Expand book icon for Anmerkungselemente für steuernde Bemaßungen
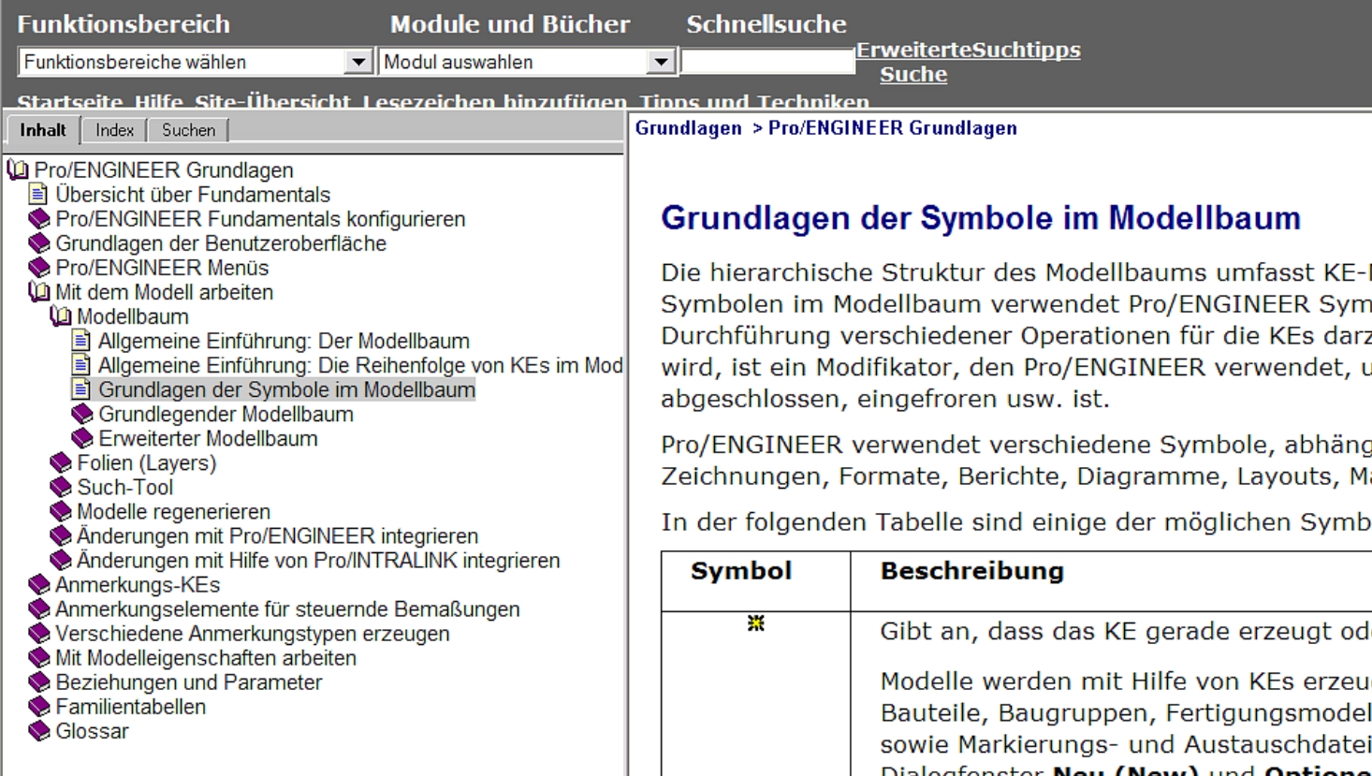1372x776 pixels. click(39, 608)
